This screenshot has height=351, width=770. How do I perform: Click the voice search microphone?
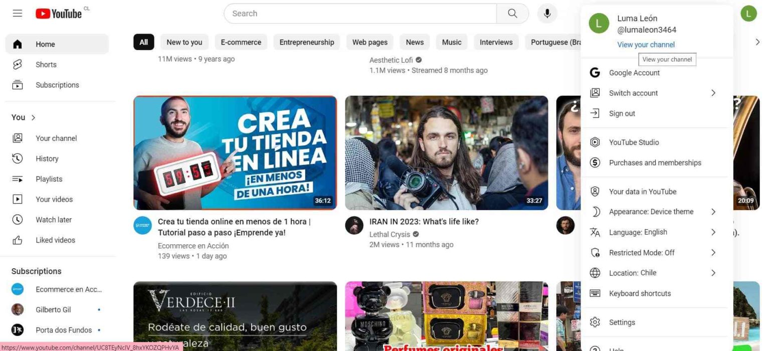pos(547,13)
